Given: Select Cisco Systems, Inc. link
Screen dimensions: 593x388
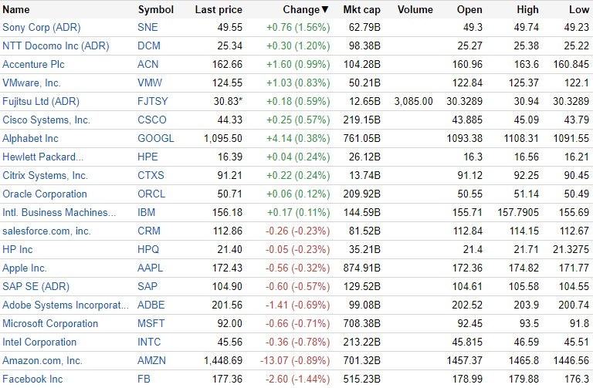Looking at the screenshot, I should tap(46, 120).
